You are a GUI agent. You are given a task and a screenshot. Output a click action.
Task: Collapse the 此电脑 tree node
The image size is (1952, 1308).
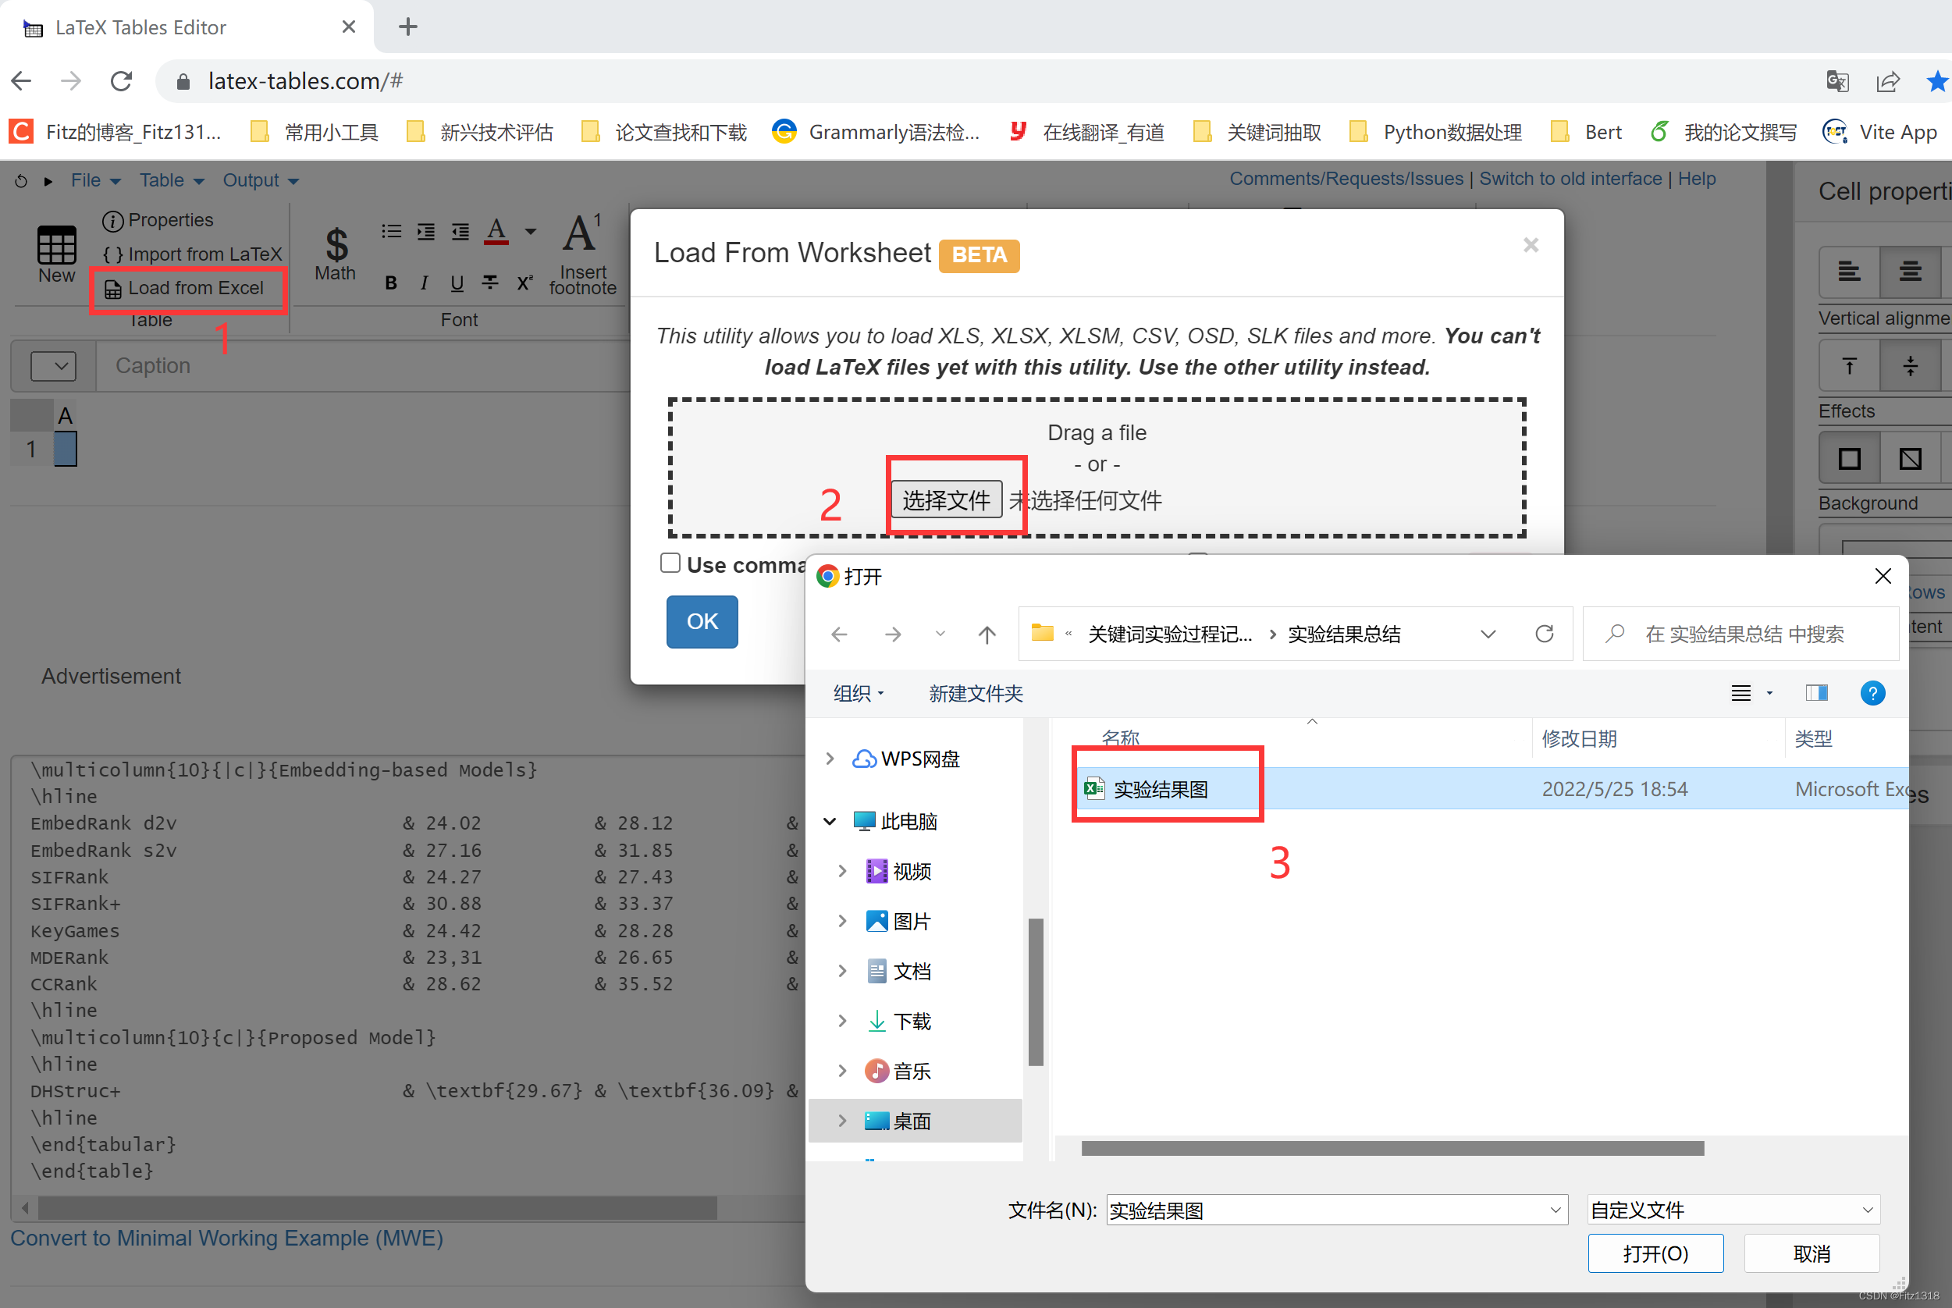click(830, 822)
